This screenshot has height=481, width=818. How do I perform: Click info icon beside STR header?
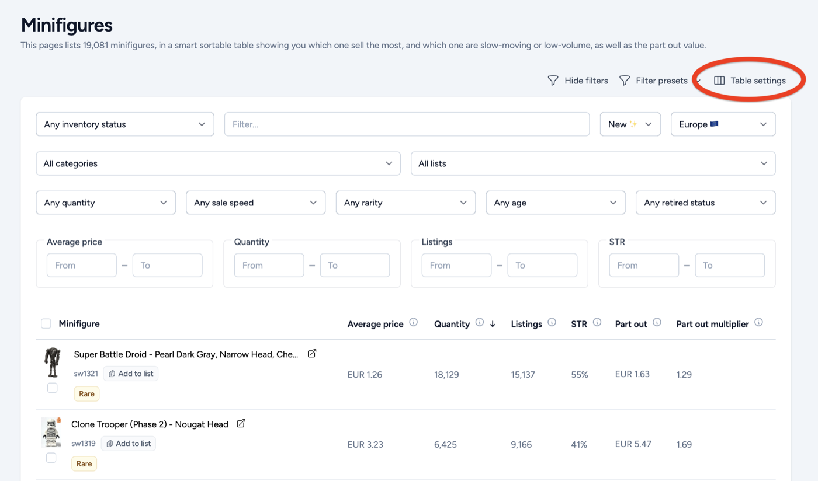click(597, 322)
